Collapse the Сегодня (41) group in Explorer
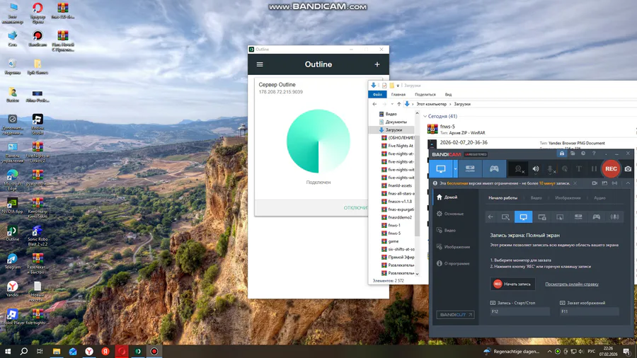The width and height of the screenshot is (637, 358). point(425,117)
